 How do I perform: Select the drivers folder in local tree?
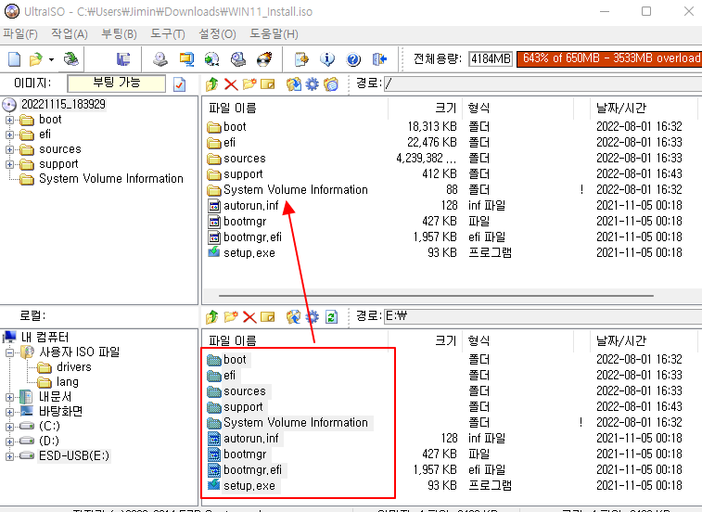pyautogui.click(x=74, y=367)
